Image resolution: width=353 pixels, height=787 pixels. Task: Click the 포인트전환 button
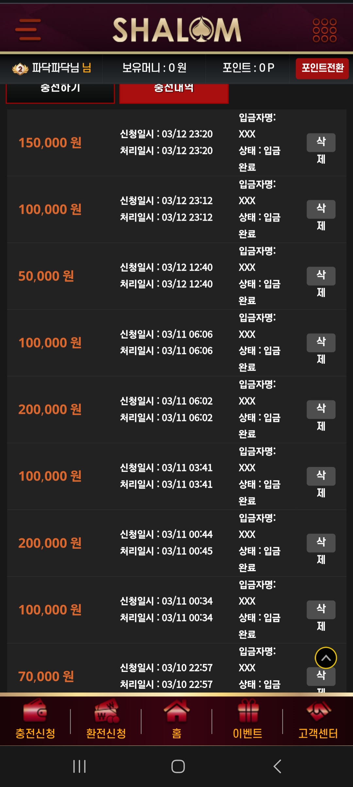pos(322,68)
